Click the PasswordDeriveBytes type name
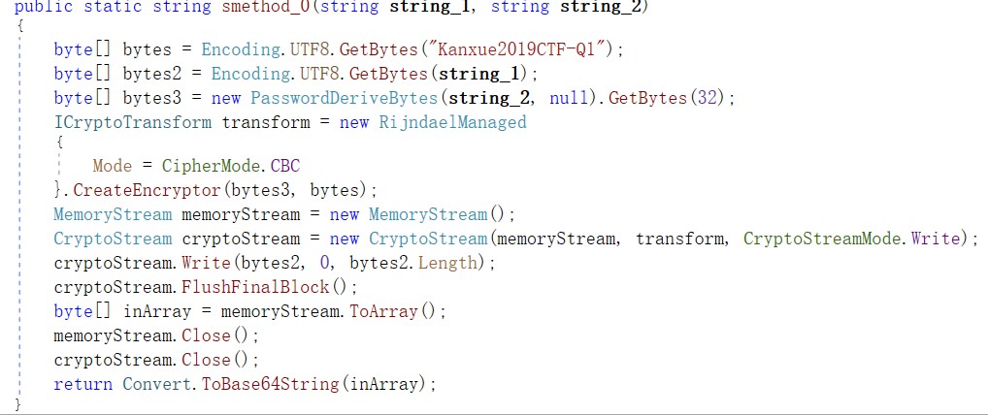The width and height of the screenshot is (988, 415). pyautogui.click(x=344, y=98)
